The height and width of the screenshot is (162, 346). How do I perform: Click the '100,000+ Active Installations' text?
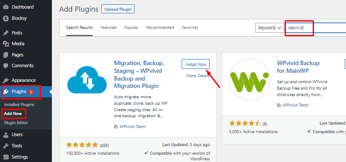[93, 153]
